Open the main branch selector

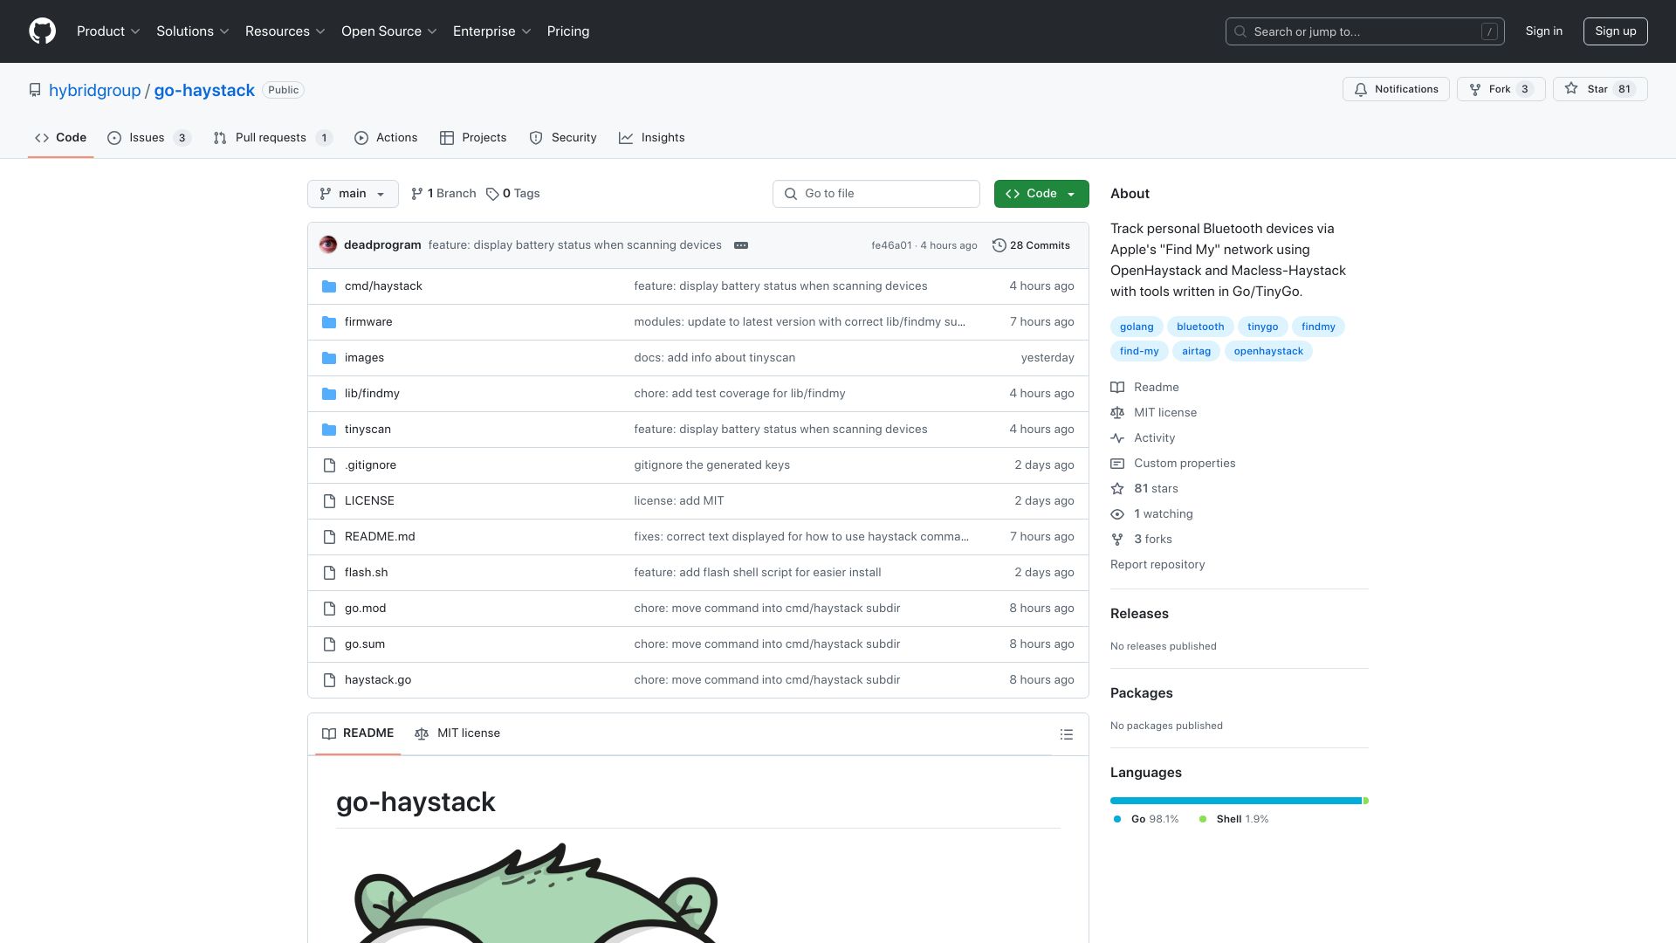point(353,194)
